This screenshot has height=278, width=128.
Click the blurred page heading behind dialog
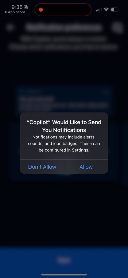point(64,27)
